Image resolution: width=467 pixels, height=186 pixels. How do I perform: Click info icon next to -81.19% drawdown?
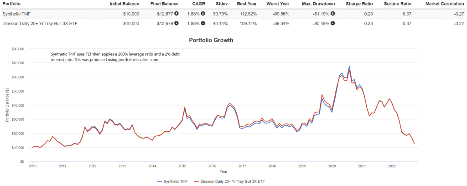click(x=332, y=13)
